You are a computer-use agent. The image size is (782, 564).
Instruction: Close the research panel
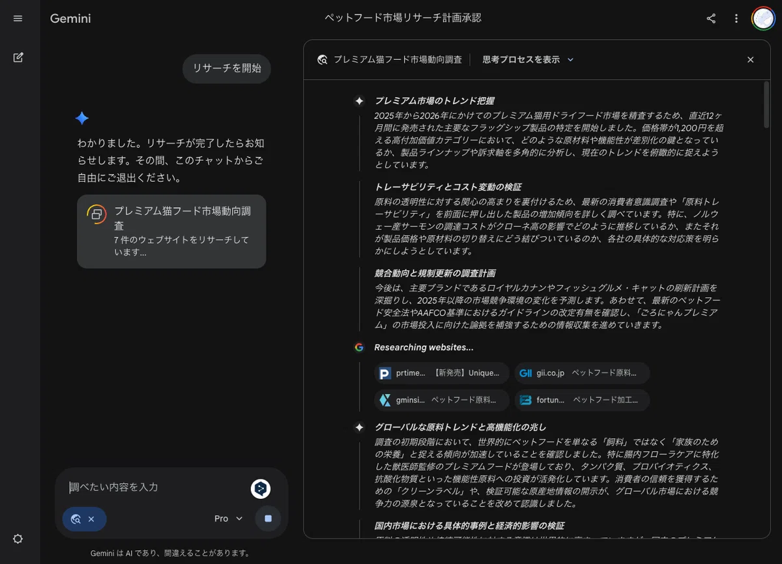(750, 59)
